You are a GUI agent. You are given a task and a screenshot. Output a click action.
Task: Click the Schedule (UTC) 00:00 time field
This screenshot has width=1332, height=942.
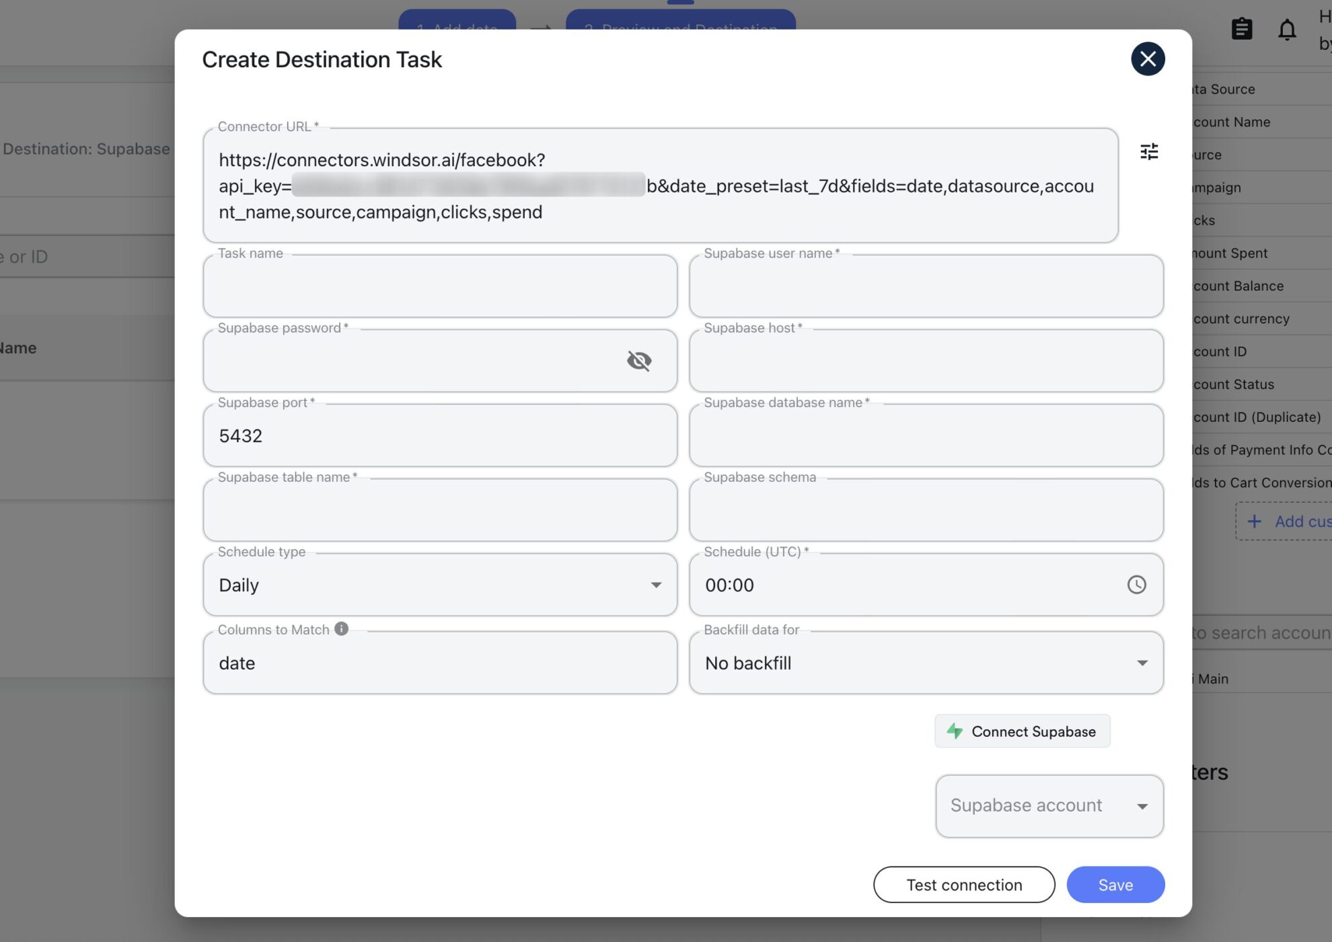926,585
